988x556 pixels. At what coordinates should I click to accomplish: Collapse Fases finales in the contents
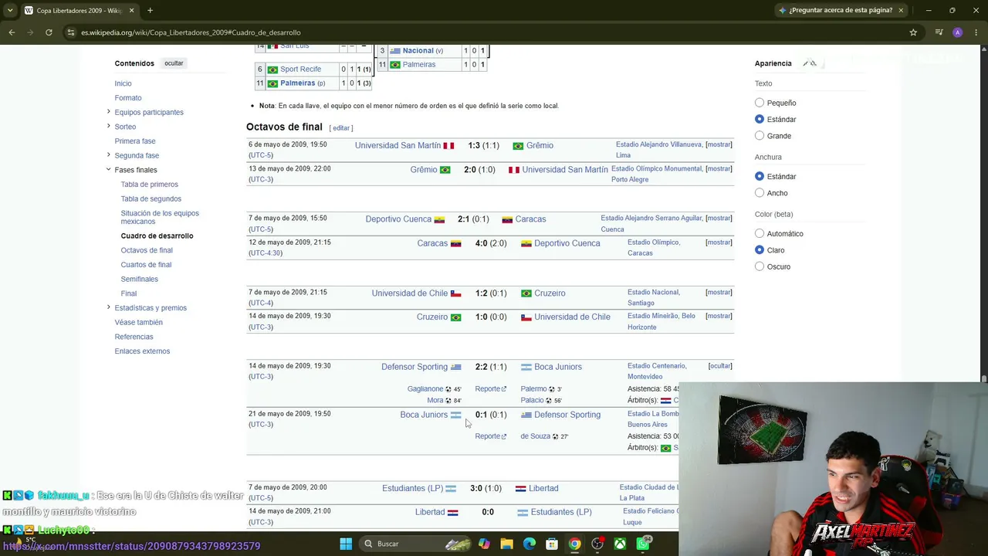tap(108, 170)
